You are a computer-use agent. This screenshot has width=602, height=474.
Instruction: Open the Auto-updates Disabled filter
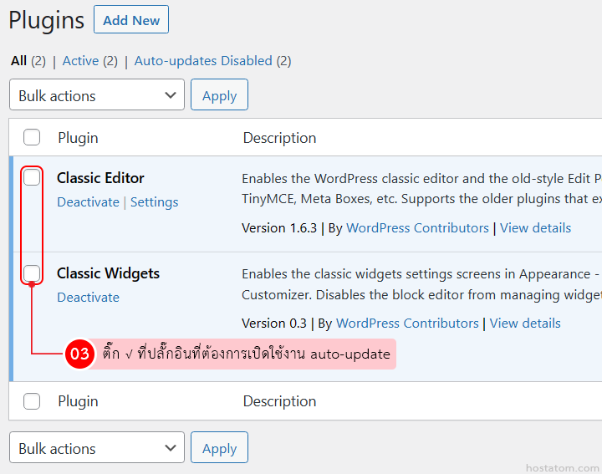click(x=203, y=61)
